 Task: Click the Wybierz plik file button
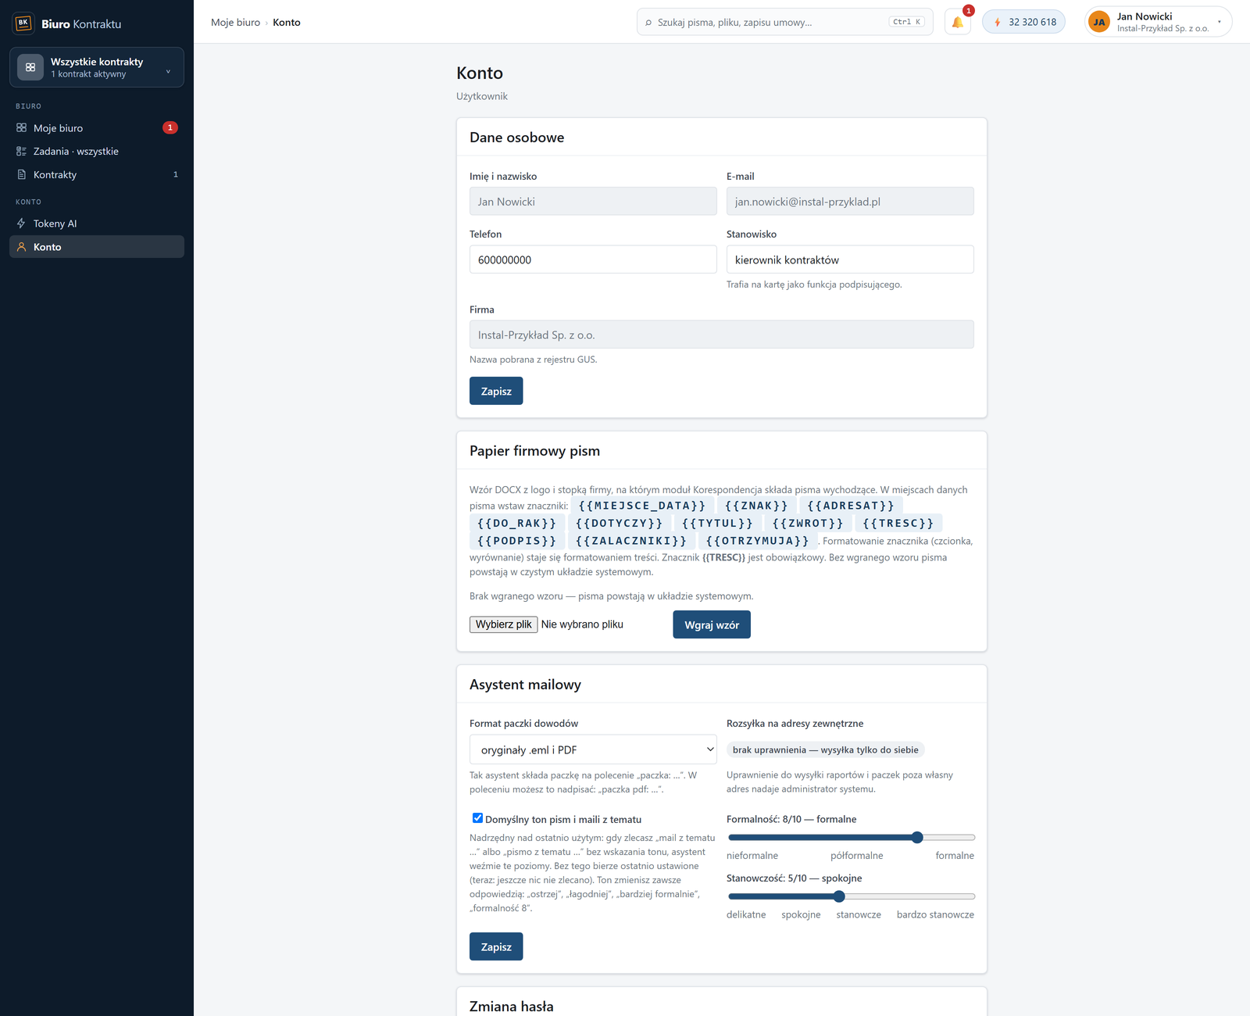pyautogui.click(x=504, y=624)
